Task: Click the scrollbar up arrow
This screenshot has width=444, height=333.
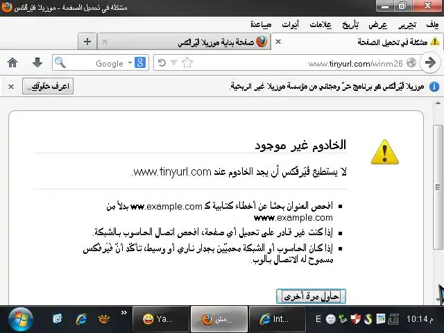Action: [438, 103]
